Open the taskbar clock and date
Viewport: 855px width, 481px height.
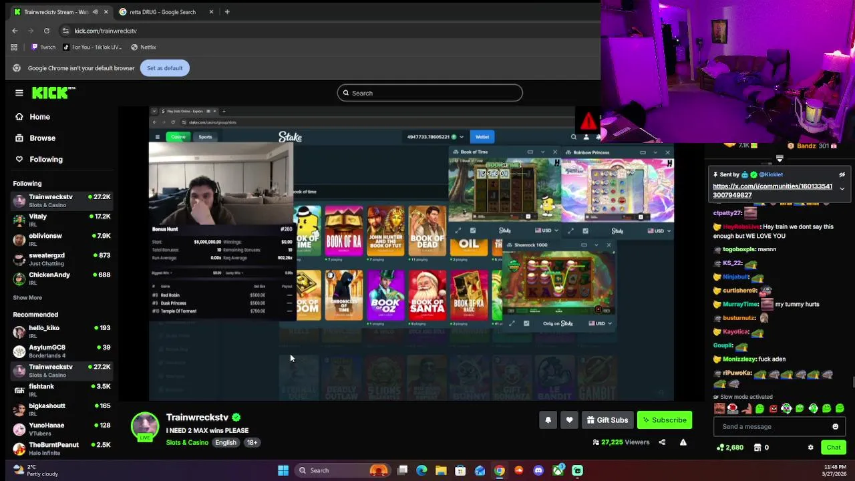tap(835, 470)
